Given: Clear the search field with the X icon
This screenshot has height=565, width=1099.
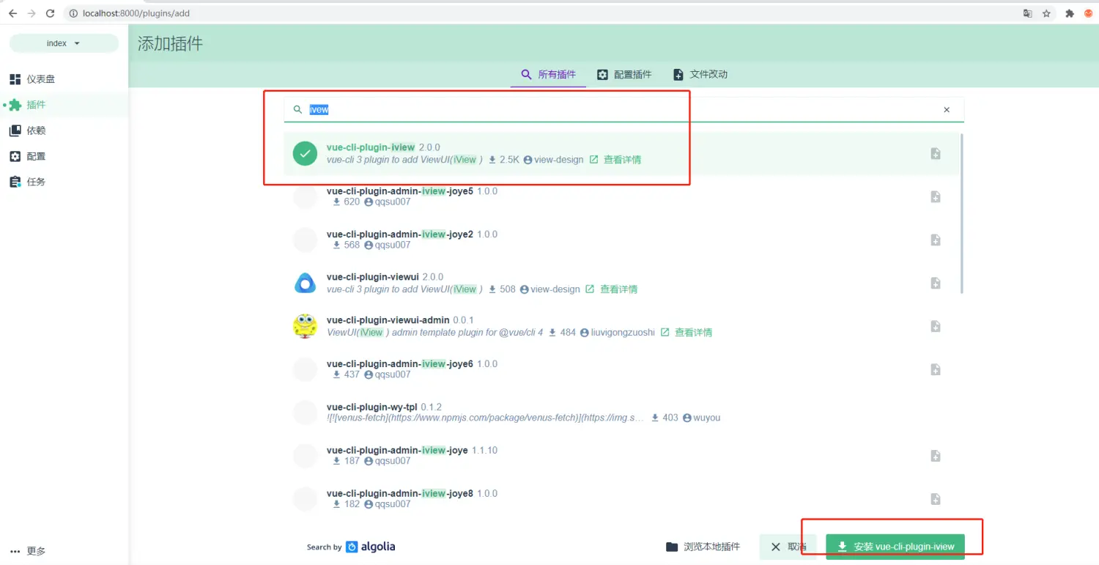Looking at the screenshot, I should pos(947,110).
